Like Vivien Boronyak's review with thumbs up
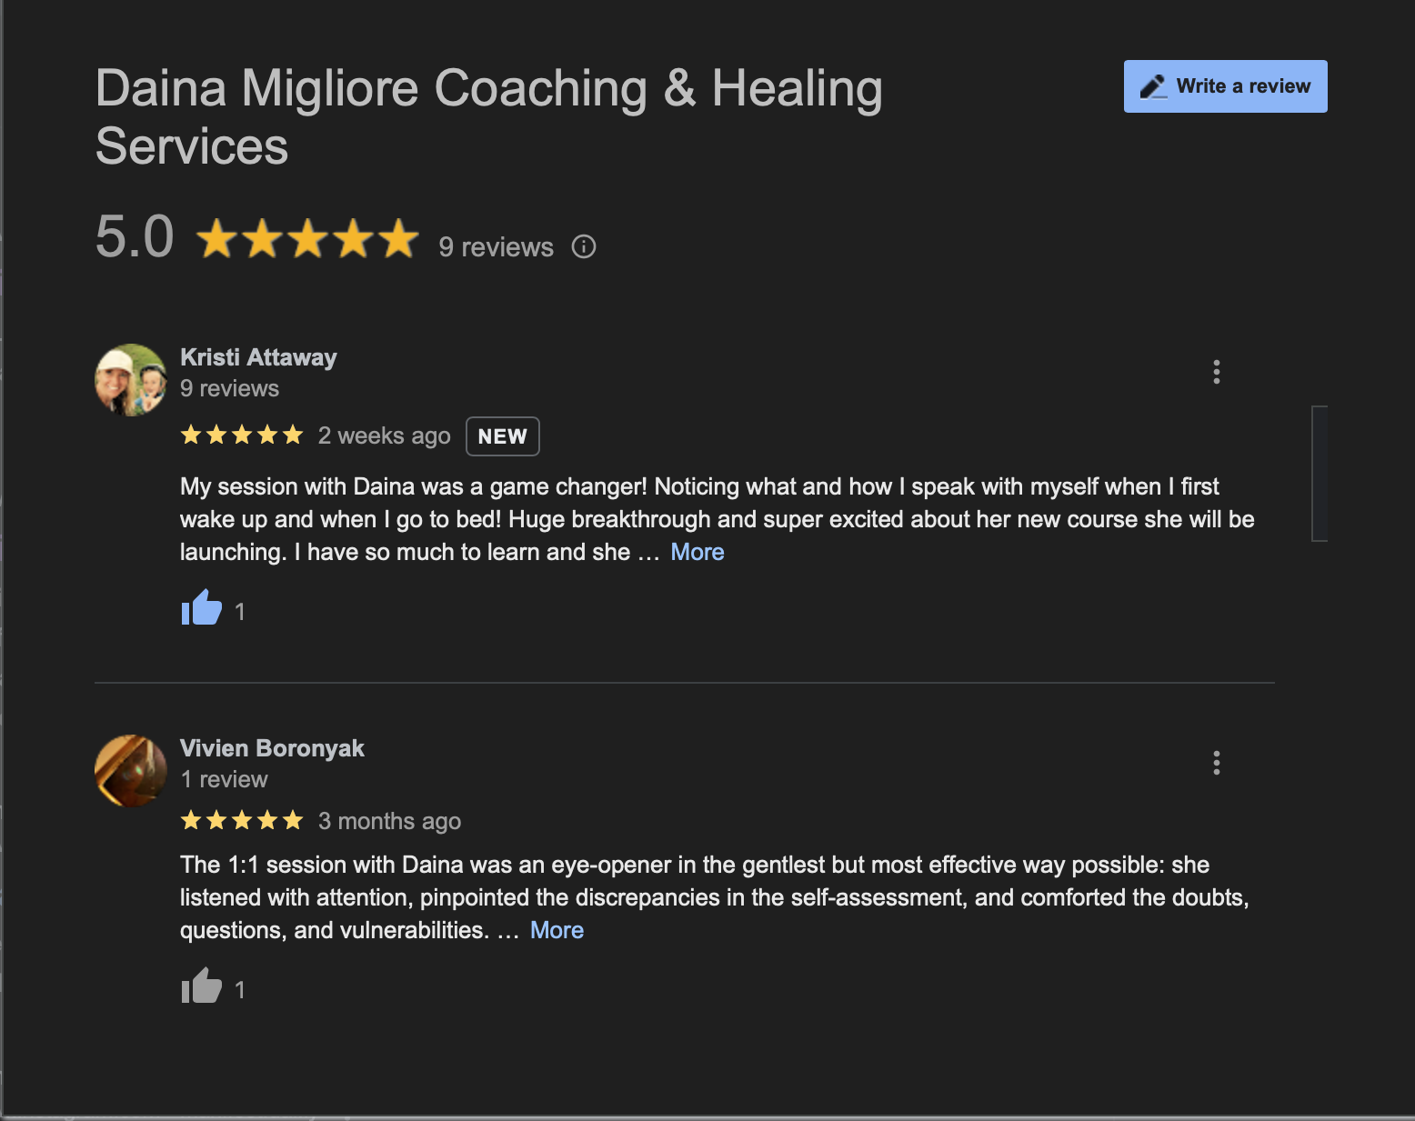 pos(201,986)
